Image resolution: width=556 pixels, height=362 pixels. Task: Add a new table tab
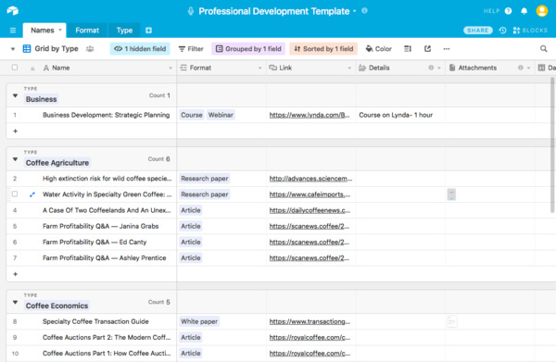tap(148, 31)
